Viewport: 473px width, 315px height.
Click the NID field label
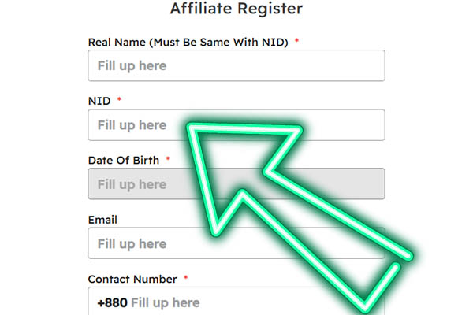[x=99, y=101]
